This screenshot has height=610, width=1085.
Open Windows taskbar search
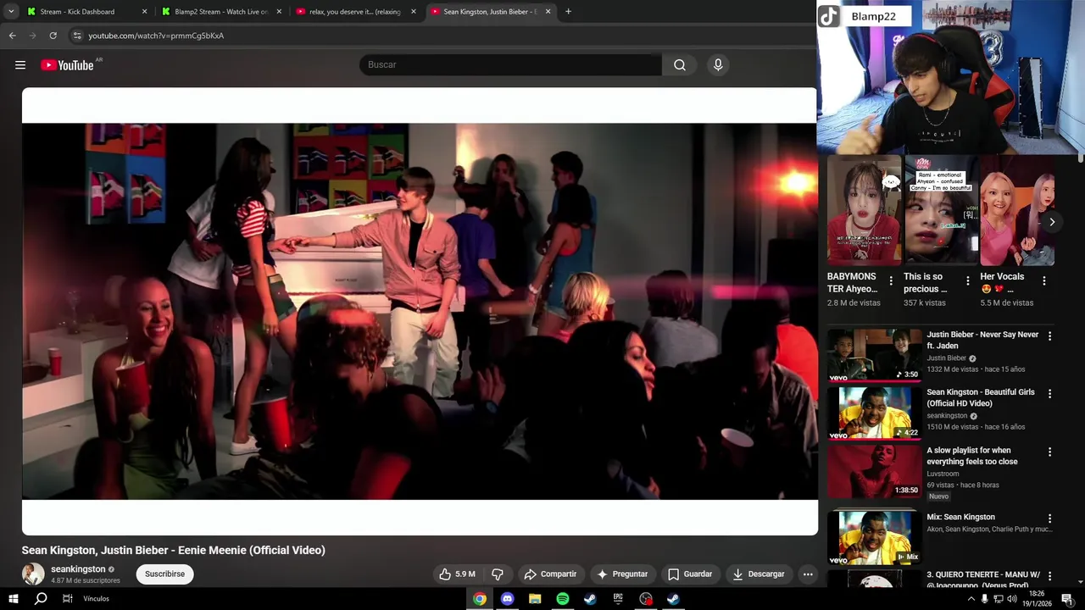(x=41, y=599)
